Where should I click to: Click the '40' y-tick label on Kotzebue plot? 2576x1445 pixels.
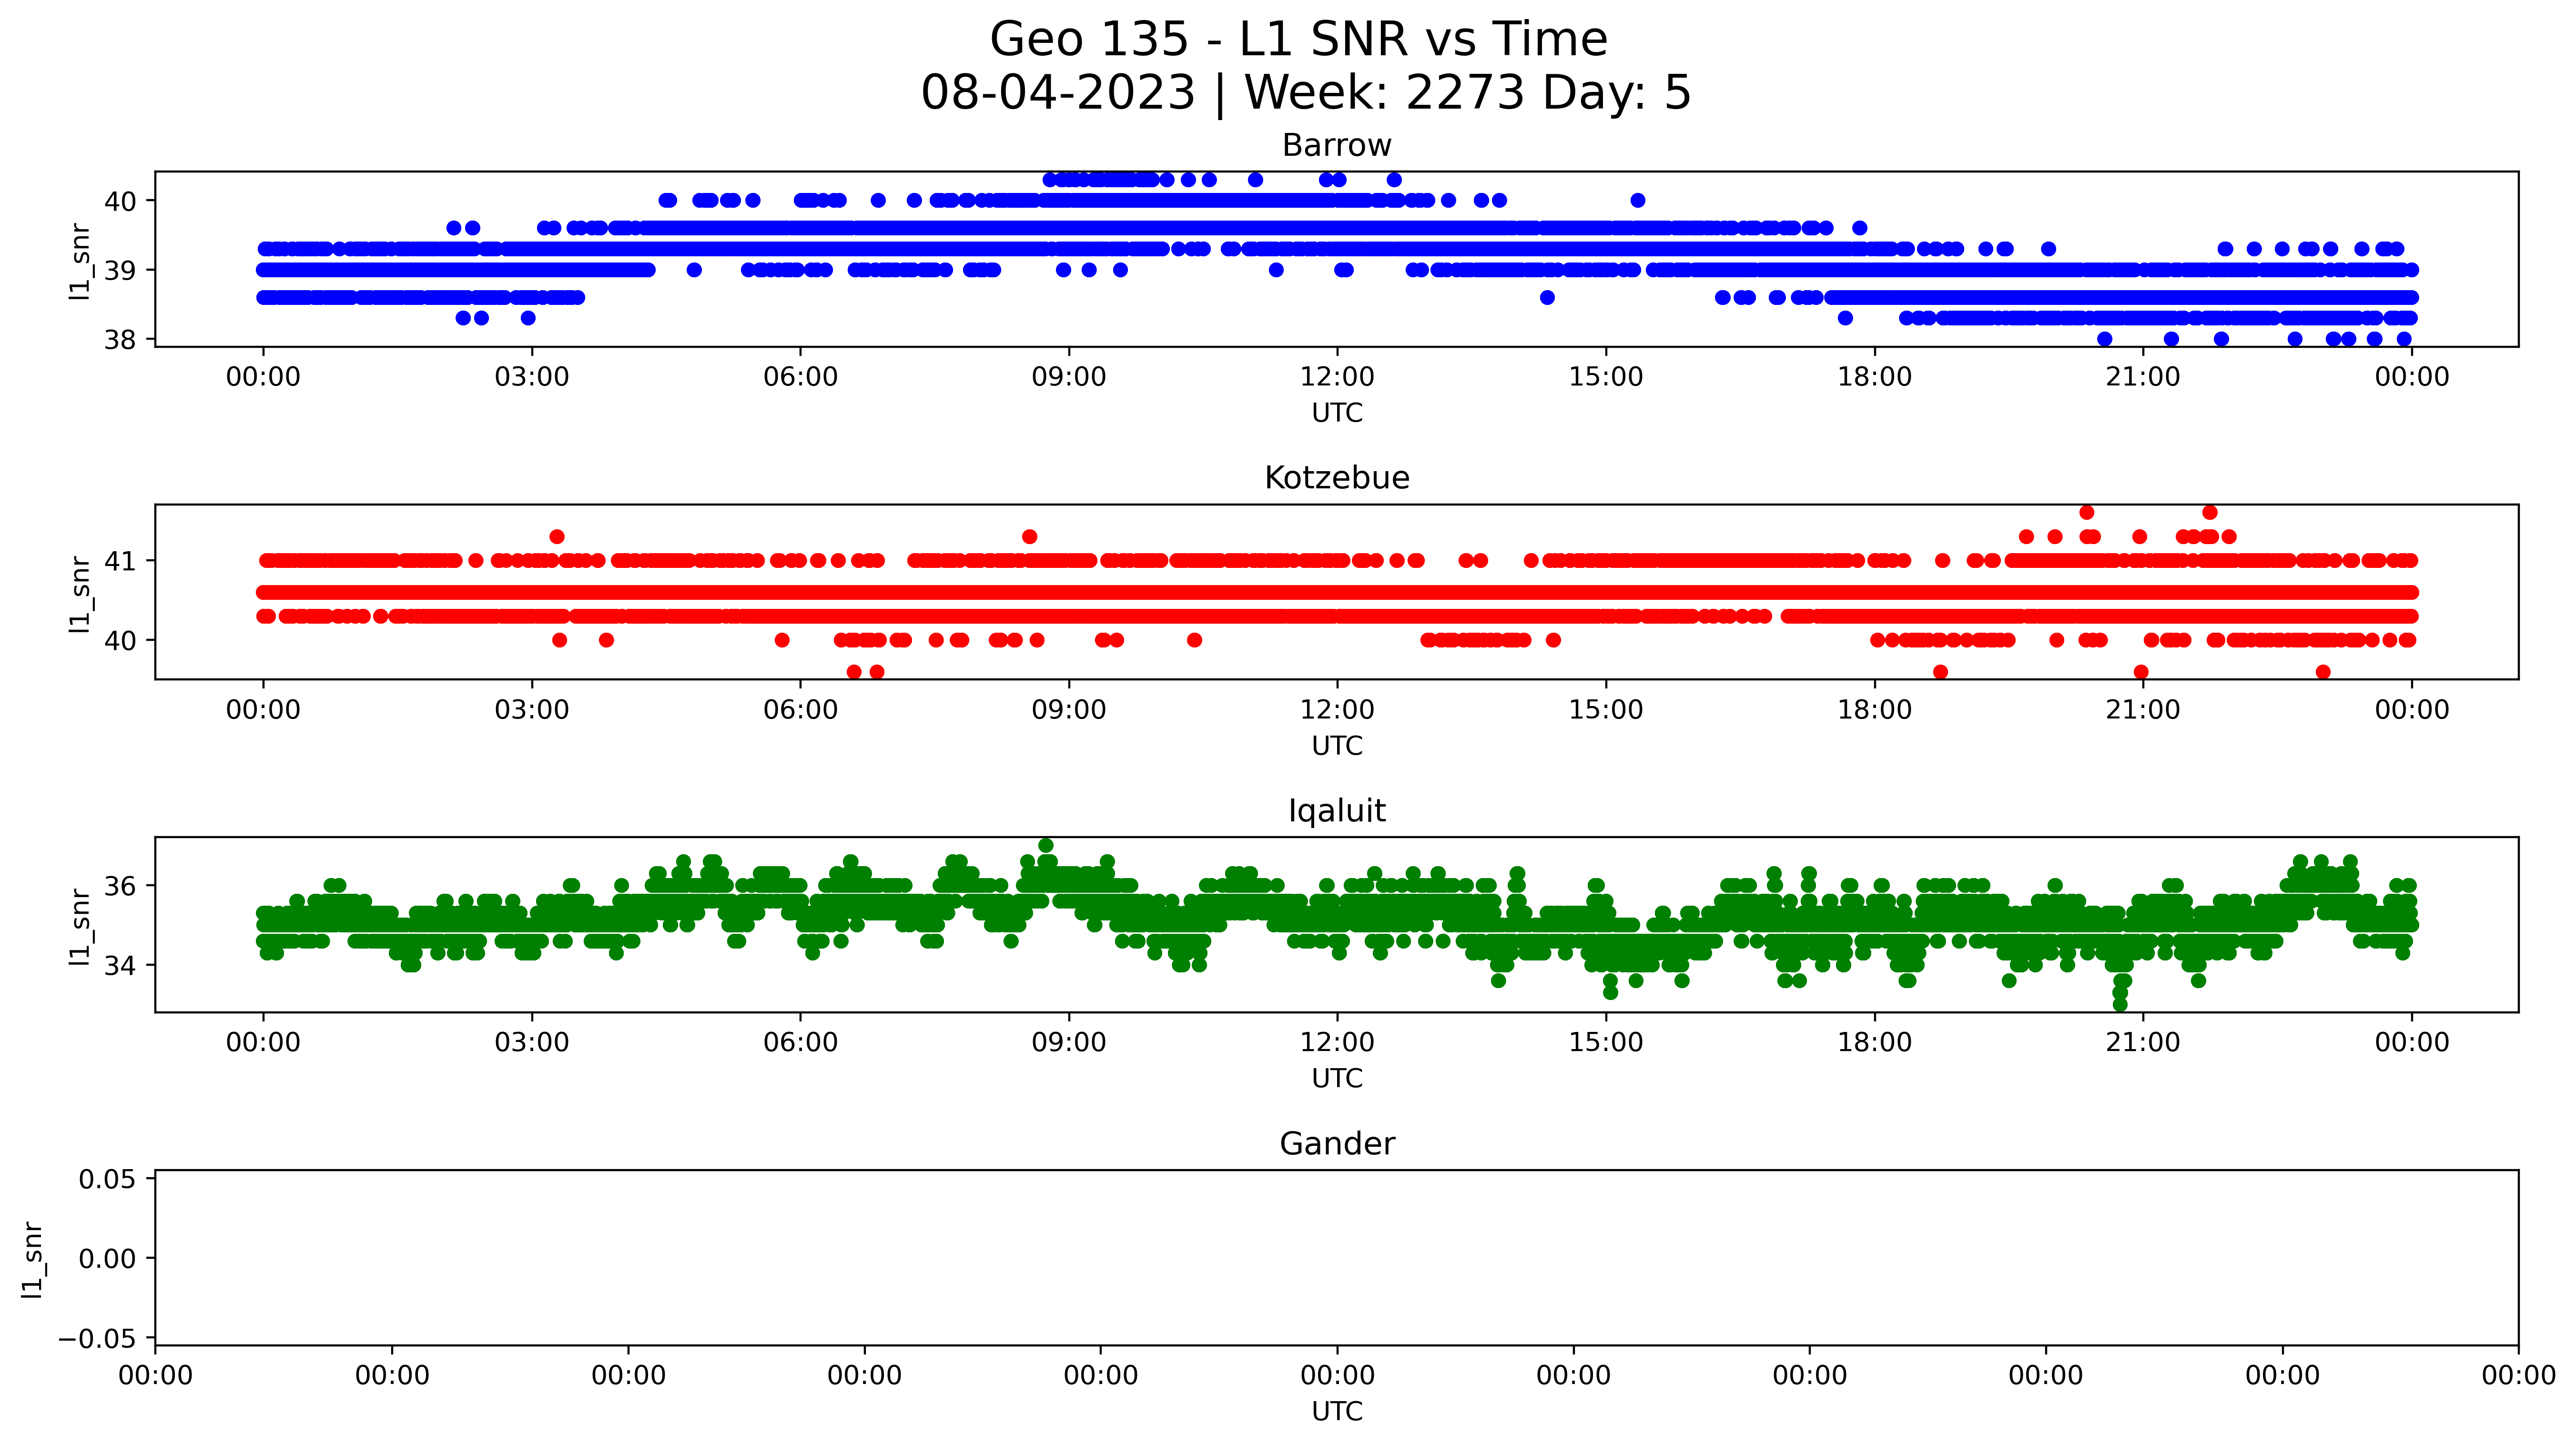click(121, 641)
